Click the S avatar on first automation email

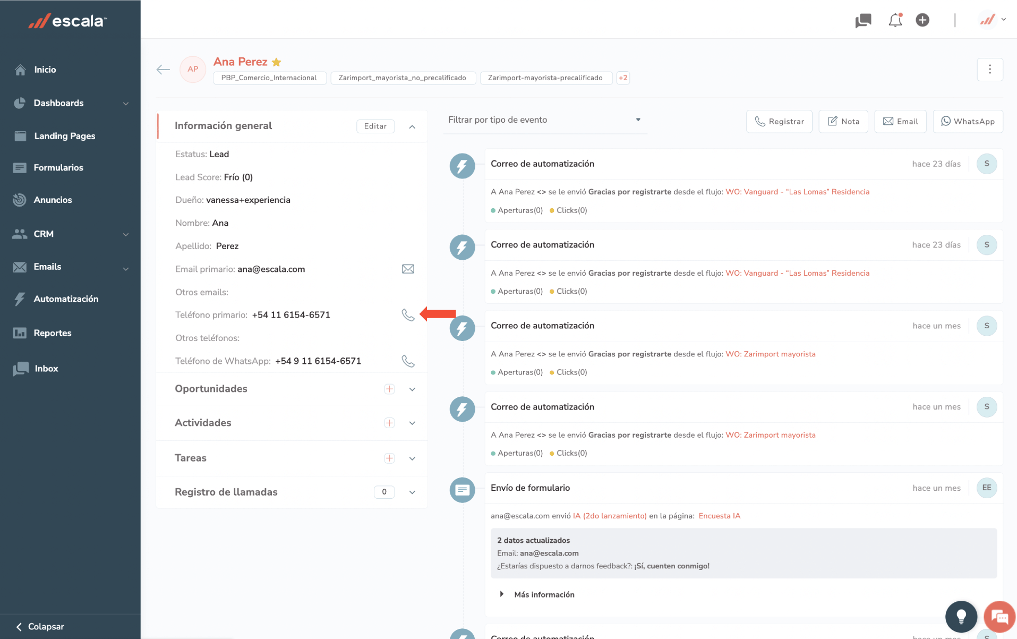coord(986,164)
